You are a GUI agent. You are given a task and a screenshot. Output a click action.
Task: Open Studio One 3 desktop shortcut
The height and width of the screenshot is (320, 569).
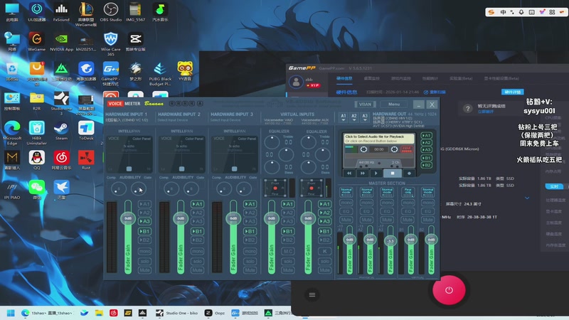coord(61,103)
